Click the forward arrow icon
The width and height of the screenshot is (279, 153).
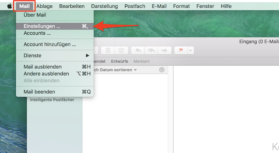[x=164, y=50]
